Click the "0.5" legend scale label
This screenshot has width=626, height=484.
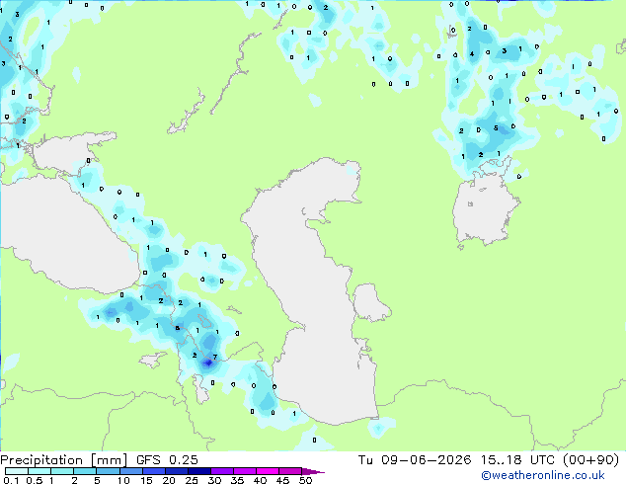(35, 480)
